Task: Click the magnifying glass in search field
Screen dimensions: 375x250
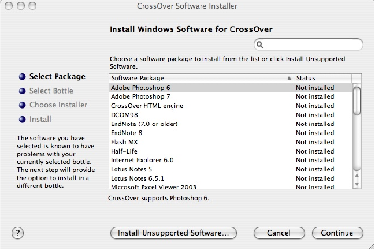Action: click(x=260, y=44)
